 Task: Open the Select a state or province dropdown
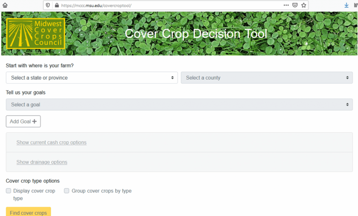click(x=92, y=78)
